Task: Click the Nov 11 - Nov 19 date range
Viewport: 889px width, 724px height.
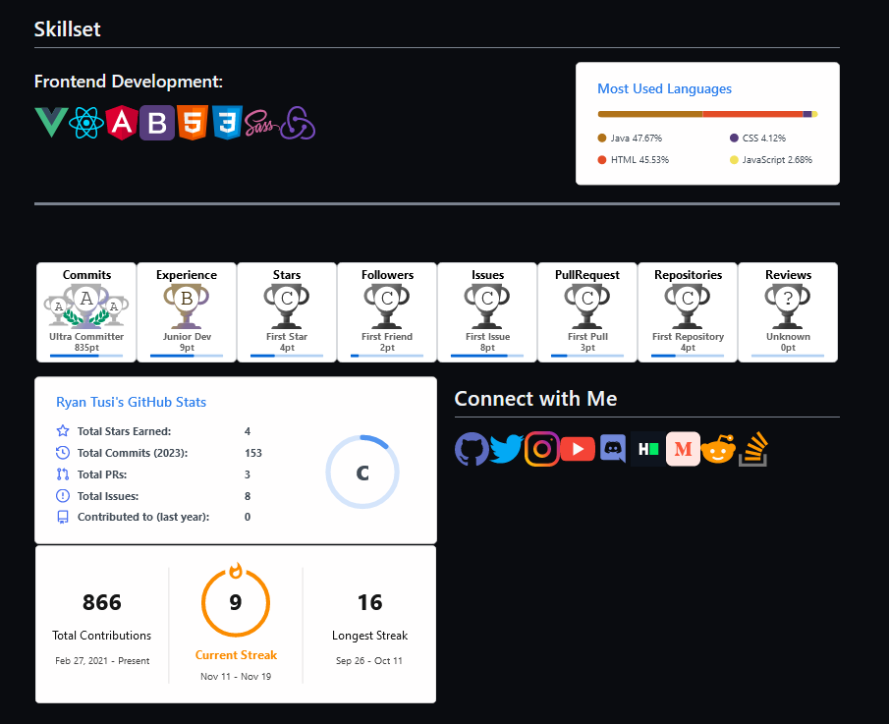Action: coord(236,677)
